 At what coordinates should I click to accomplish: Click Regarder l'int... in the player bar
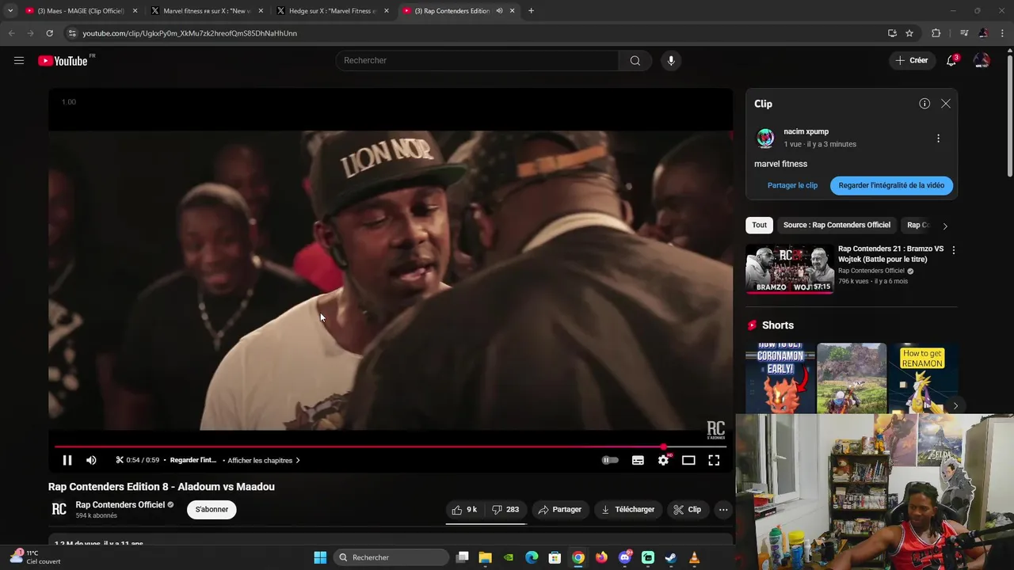193,460
